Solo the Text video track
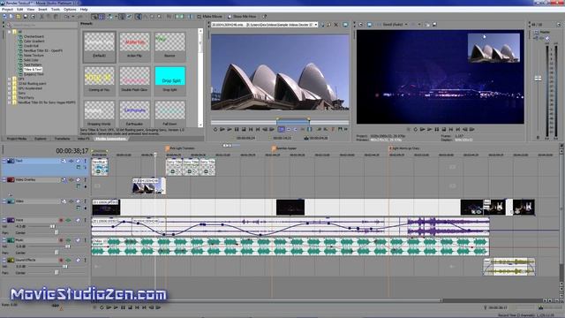Screen dimensions: 565x318 (86, 161)
